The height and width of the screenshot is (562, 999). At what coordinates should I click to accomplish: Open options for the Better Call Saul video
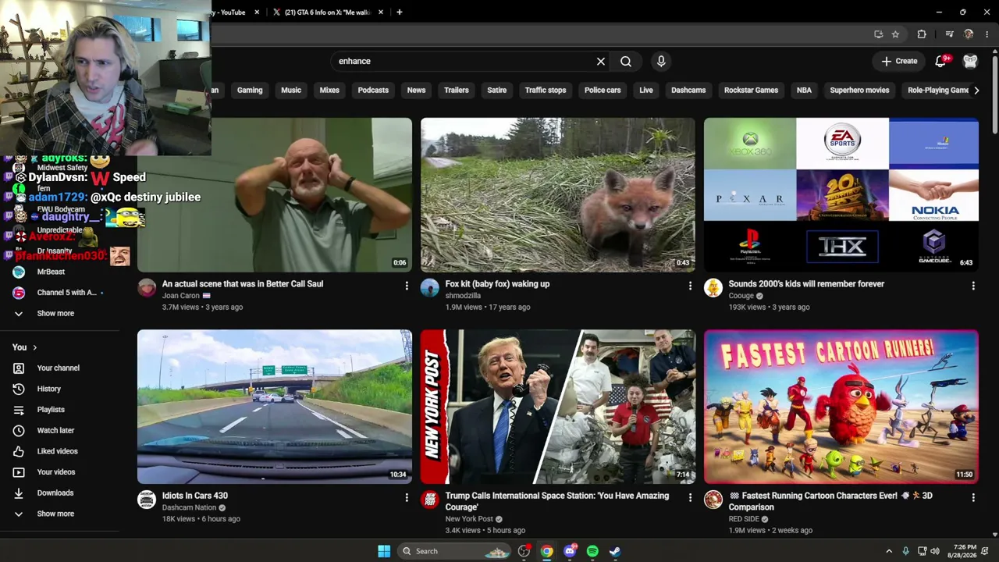coord(407,286)
